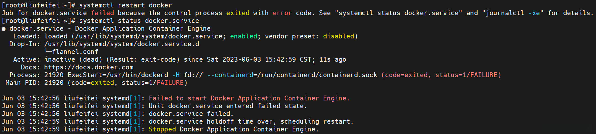
Task: Click the "systemctl restart docker" command text
Action: pyautogui.click(x=126, y=5)
